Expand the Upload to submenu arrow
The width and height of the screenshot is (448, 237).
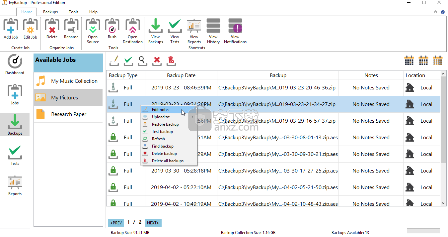point(192,117)
